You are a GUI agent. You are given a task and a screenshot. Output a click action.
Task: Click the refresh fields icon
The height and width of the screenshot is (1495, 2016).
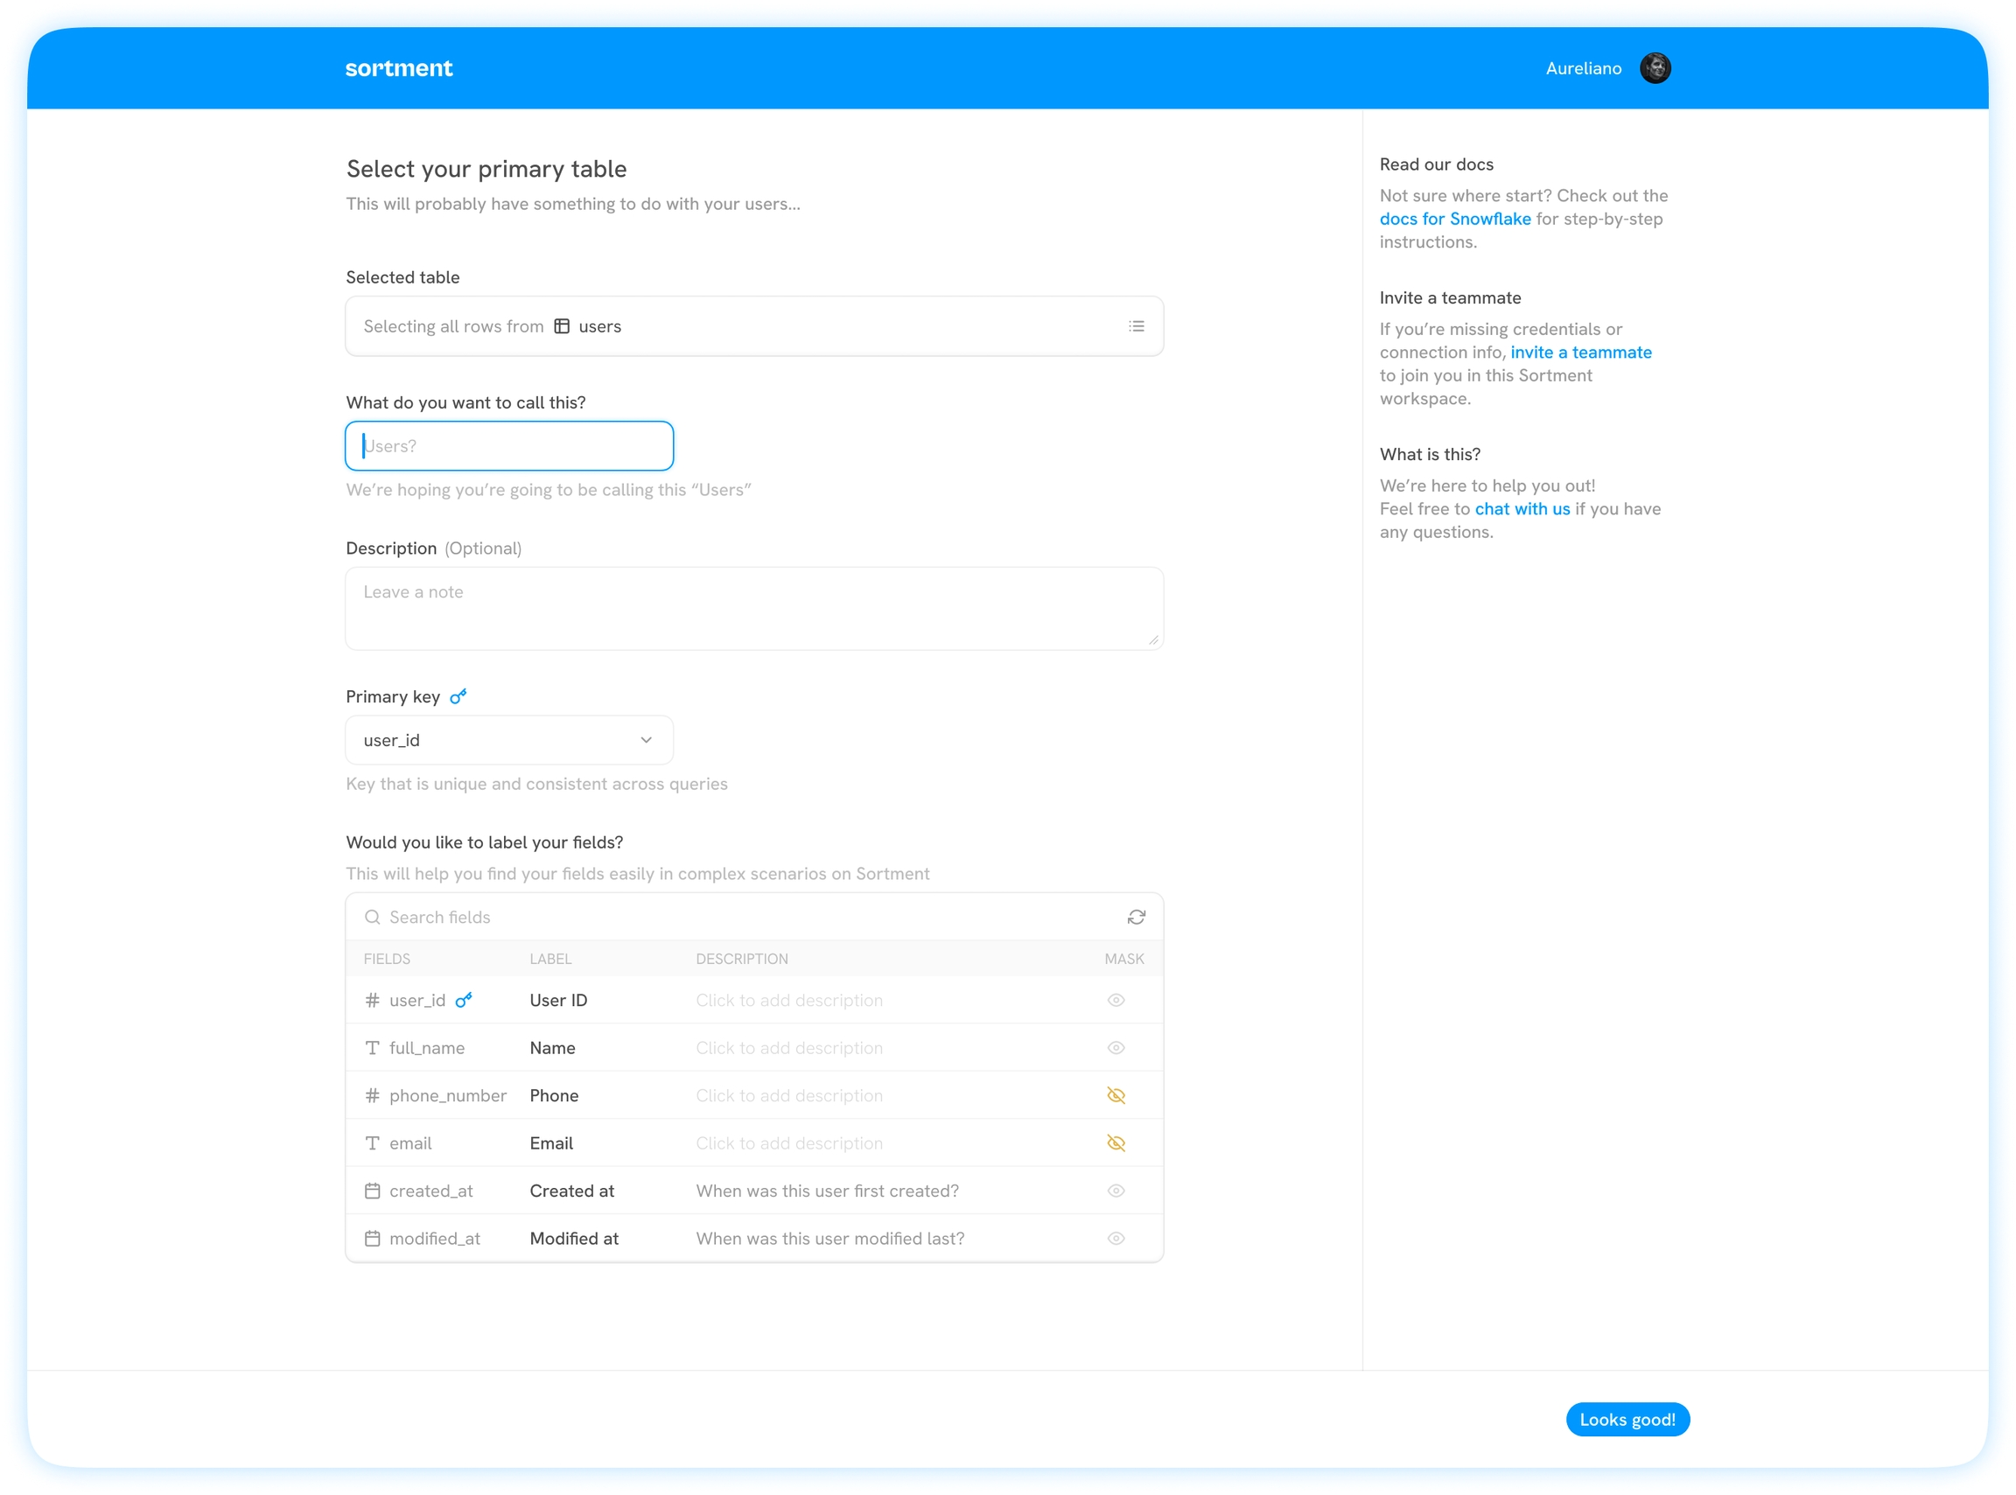(1136, 917)
